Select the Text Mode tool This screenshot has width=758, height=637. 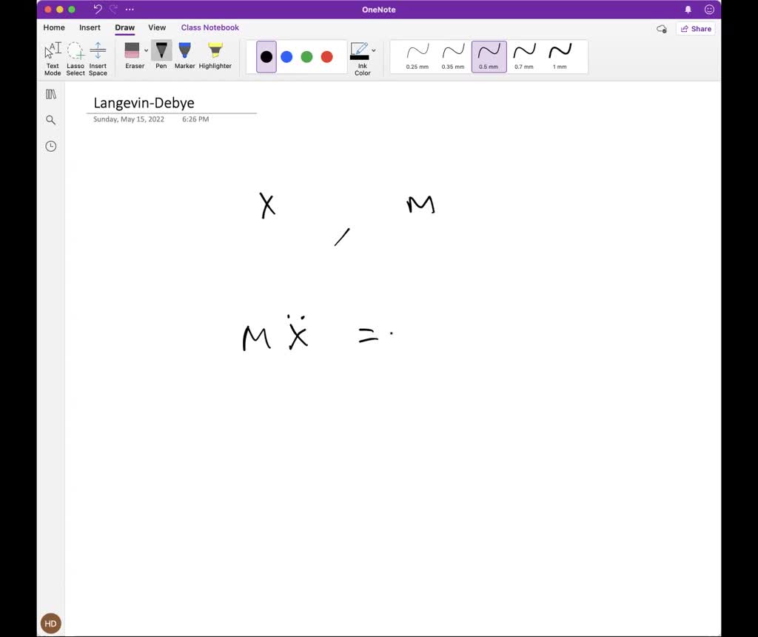tap(53, 58)
